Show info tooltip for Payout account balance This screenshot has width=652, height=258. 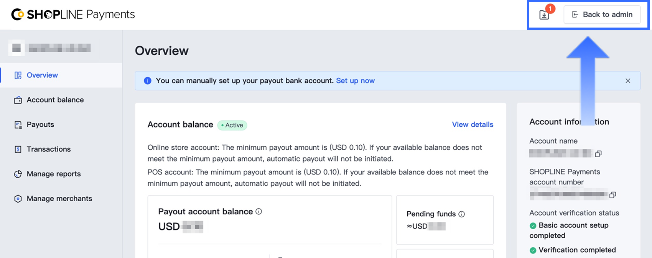click(259, 211)
